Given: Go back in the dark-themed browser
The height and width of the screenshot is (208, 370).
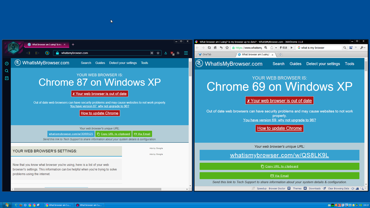Looking at the screenshot, I should (x=28, y=53).
